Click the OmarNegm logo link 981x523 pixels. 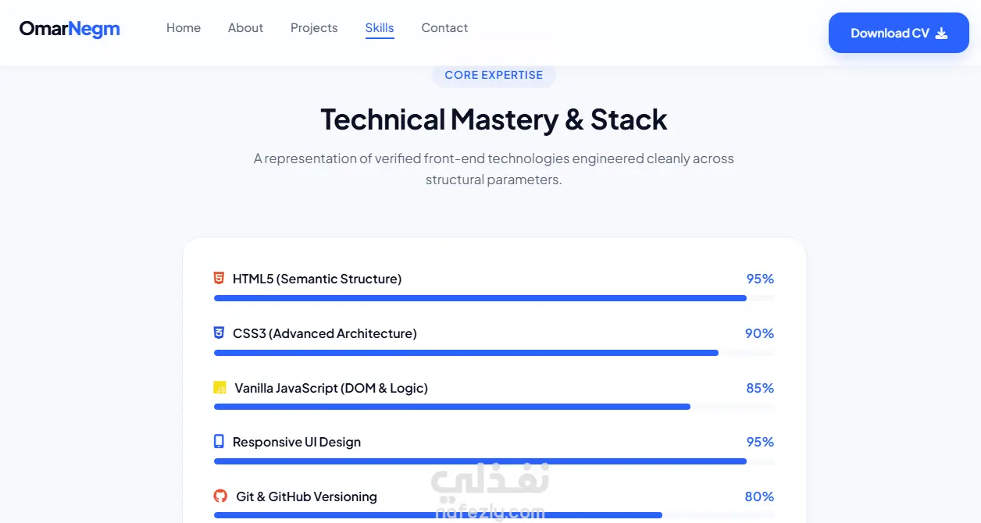point(70,29)
